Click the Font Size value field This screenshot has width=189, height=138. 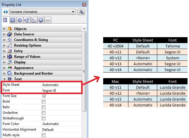(x=59, y=96)
